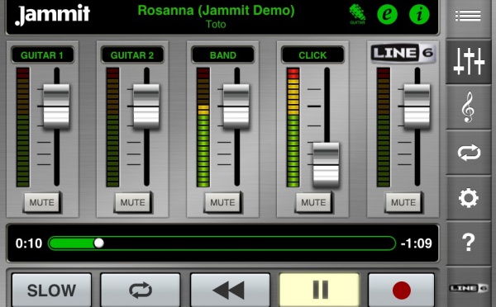The image size is (496, 307).
Task: Mute the Band channel
Action: [222, 202]
